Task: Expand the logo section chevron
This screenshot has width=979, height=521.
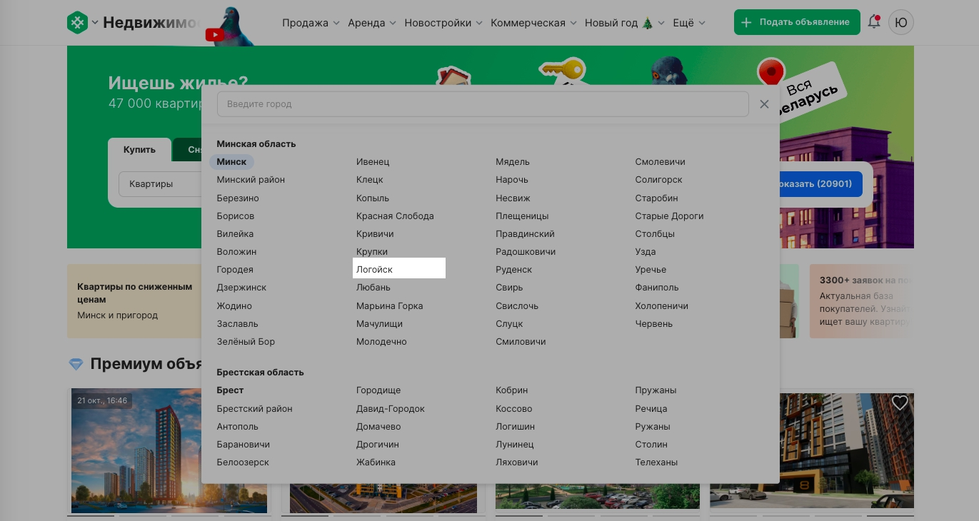Action: 95,23
